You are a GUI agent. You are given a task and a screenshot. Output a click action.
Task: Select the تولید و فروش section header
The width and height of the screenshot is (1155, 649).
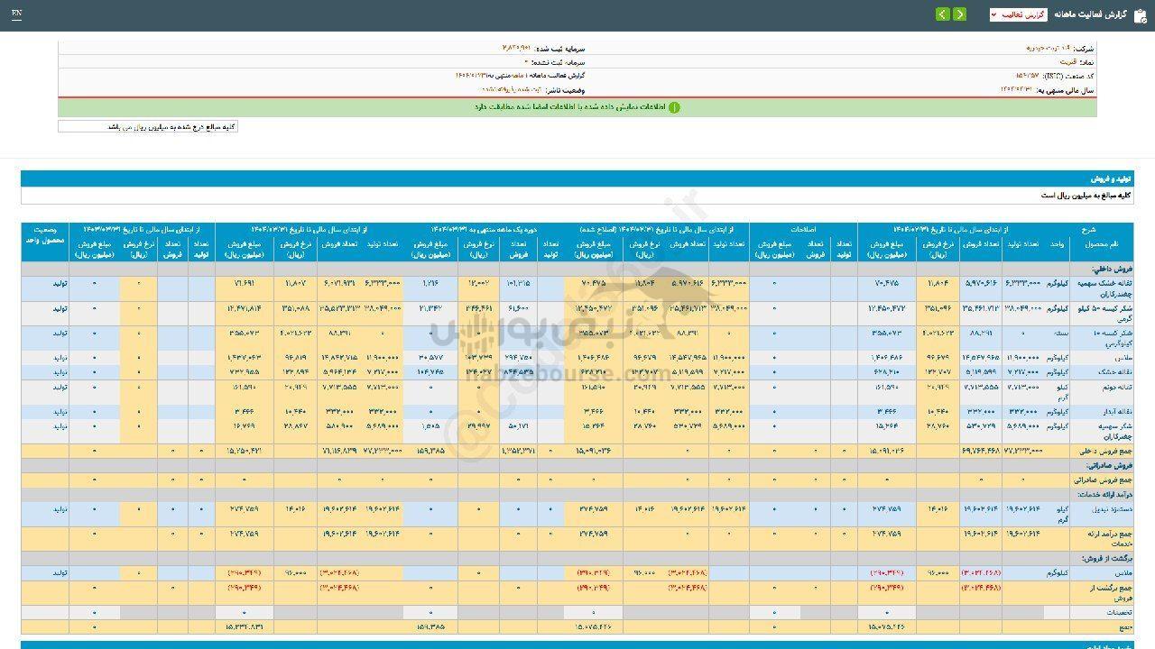point(1112,179)
